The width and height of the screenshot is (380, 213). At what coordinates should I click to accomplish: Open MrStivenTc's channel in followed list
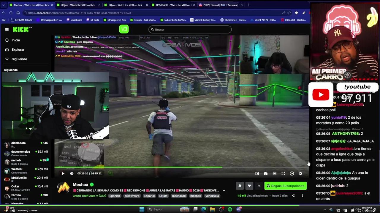click(26, 179)
